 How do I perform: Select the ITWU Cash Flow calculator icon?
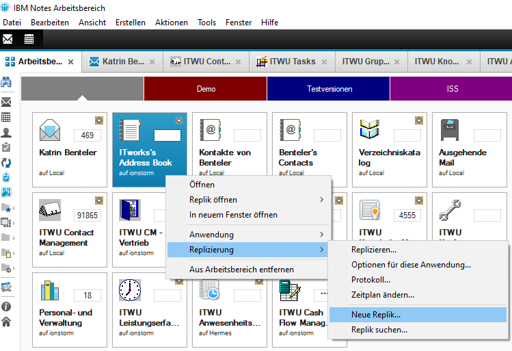tap(290, 290)
